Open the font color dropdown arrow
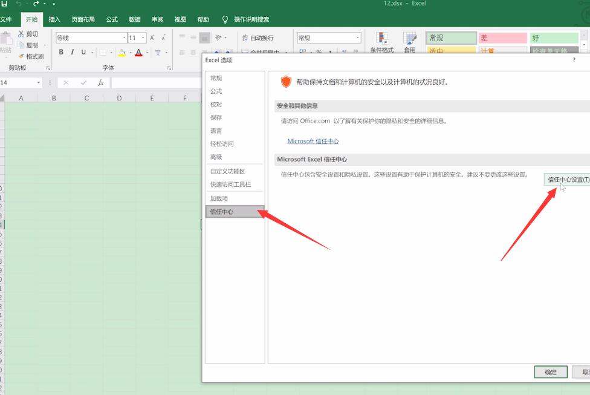The width and height of the screenshot is (590, 395). pos(147,53)
